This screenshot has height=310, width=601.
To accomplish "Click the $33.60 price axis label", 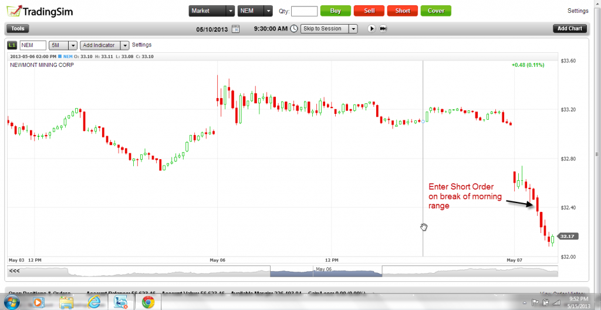I will pyautogui.click(x=568, y=60).
